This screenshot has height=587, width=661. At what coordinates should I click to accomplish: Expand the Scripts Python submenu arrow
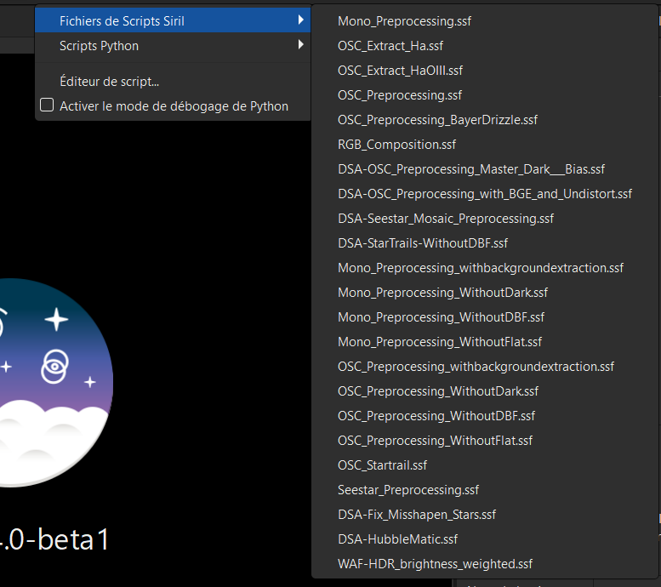coord(300,45)
